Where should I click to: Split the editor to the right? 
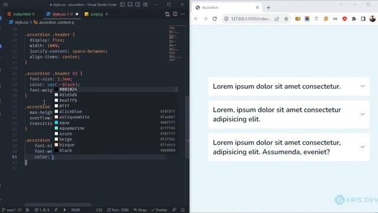tap(175, 14)
